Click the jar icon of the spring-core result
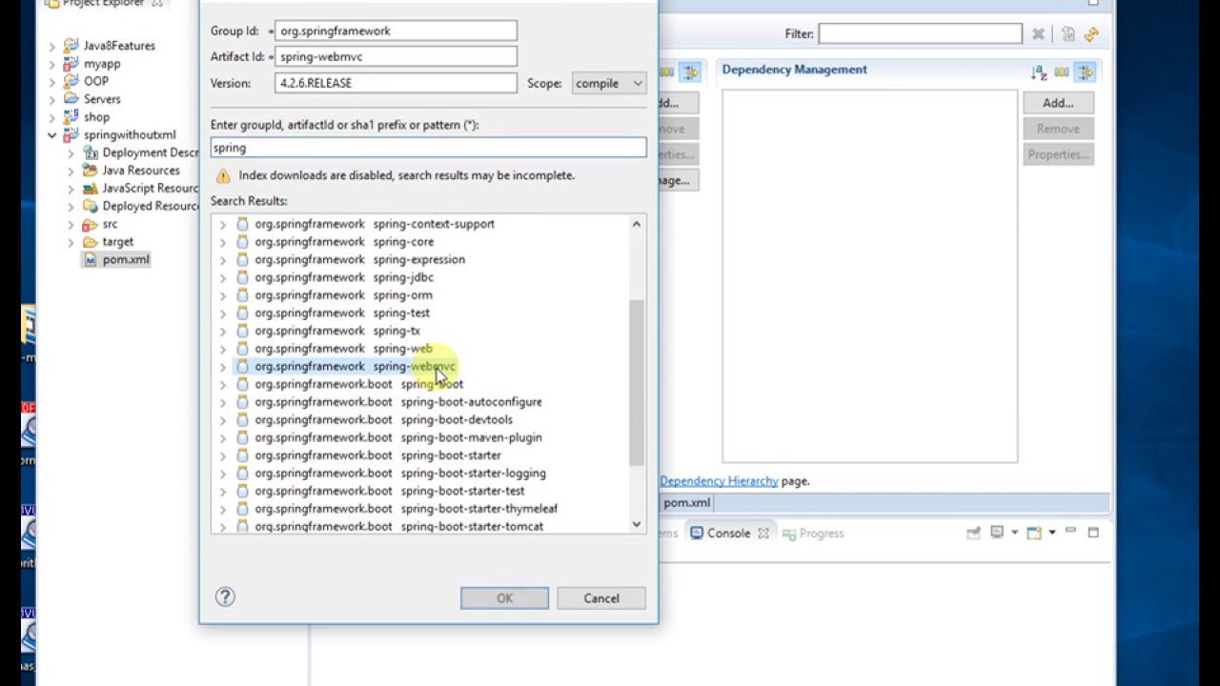The height and width of the screenshot is (686, 1220). point(242,242)
